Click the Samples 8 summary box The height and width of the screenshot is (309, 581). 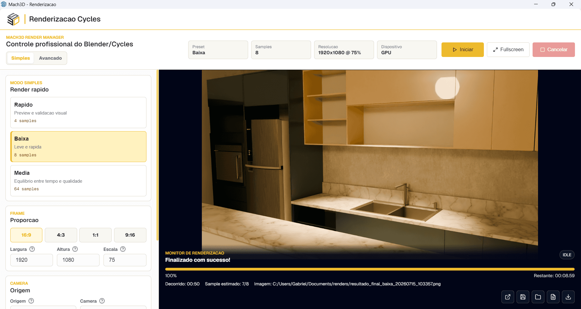point(281,50)
